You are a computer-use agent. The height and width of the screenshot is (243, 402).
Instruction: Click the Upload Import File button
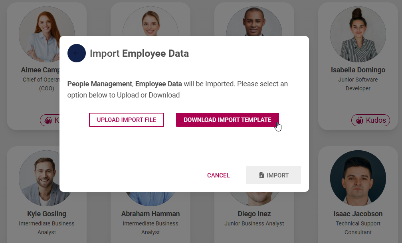pos(126,119)
